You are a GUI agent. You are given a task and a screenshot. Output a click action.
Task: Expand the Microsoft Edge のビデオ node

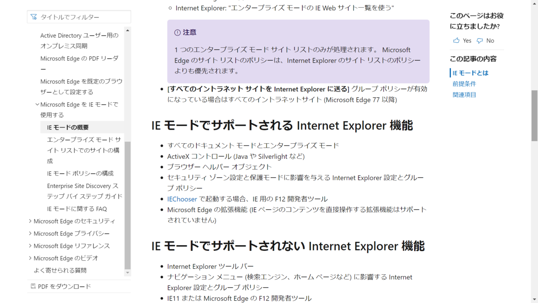point(30,258)
